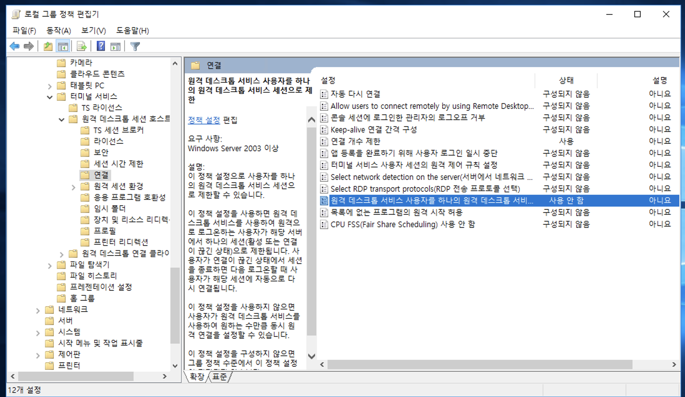Toggle the Show/Hide Console Tree icon
The width and height of the screenshot is (685, 397).
pos(63,46)
